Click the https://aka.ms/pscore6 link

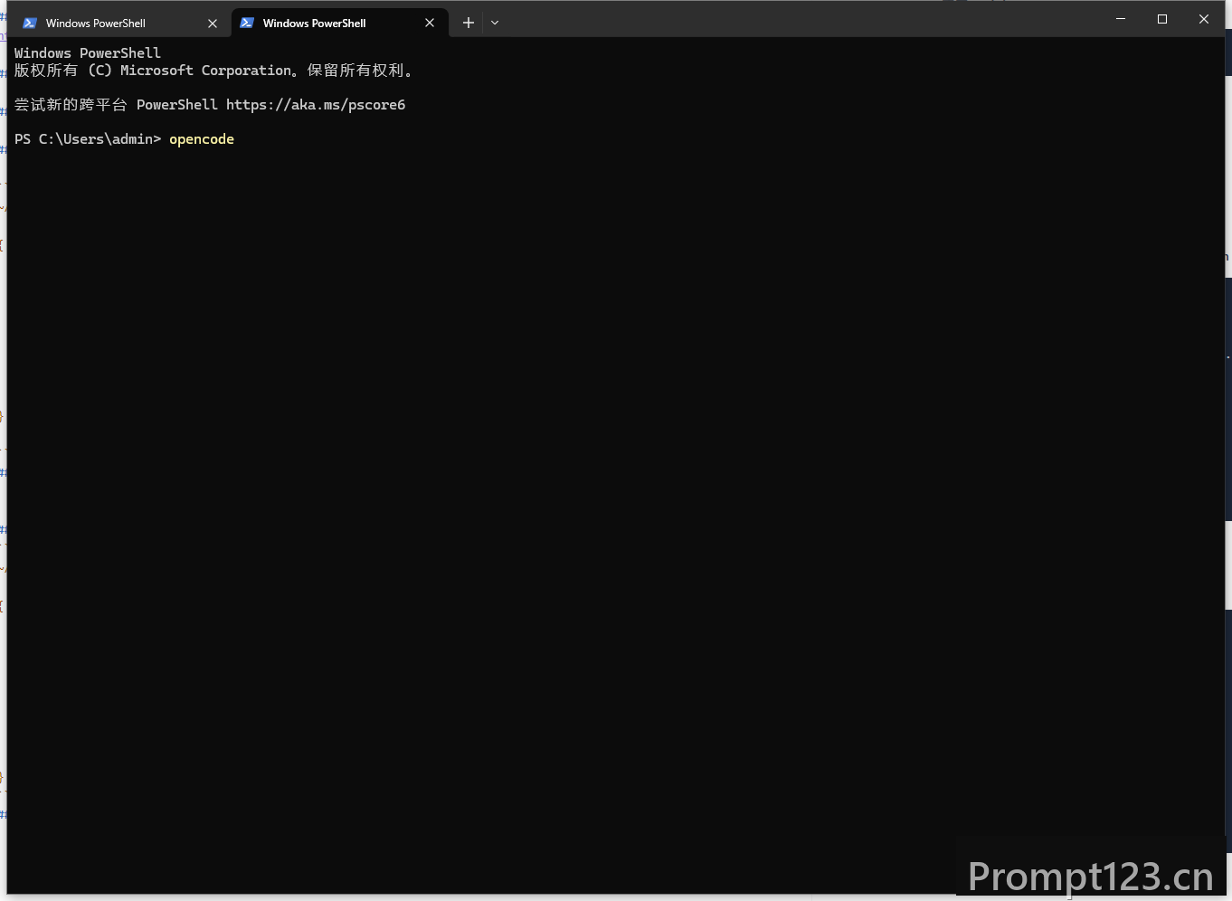(x=316, y=105)
